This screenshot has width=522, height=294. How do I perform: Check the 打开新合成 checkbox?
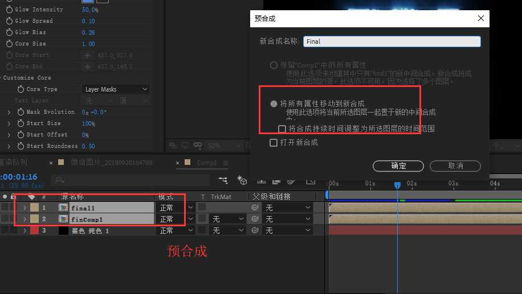coord(274,143)
